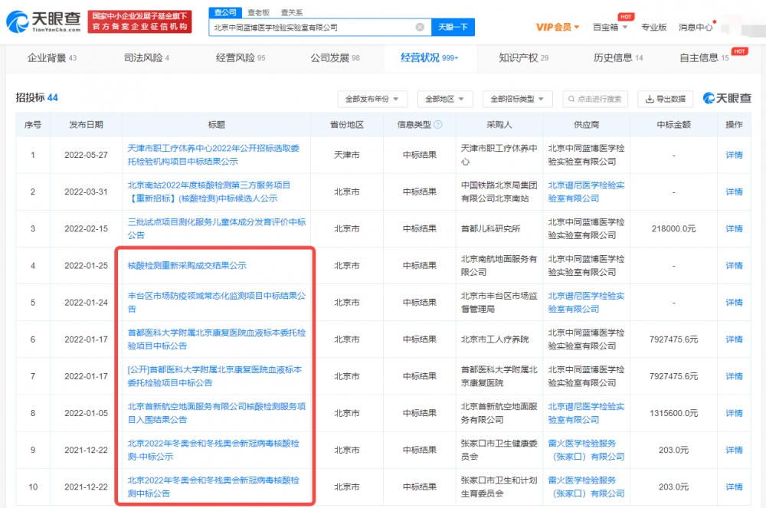Open supplier 北京谱尼医学检验实验室 in row 5
This screenshot has height=508, width=766.
click(586, 303)
